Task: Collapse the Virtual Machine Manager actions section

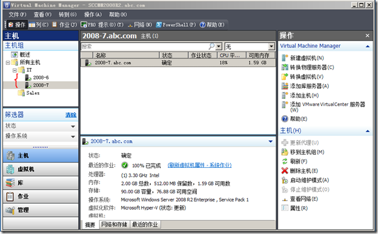Action: point(368,46)
